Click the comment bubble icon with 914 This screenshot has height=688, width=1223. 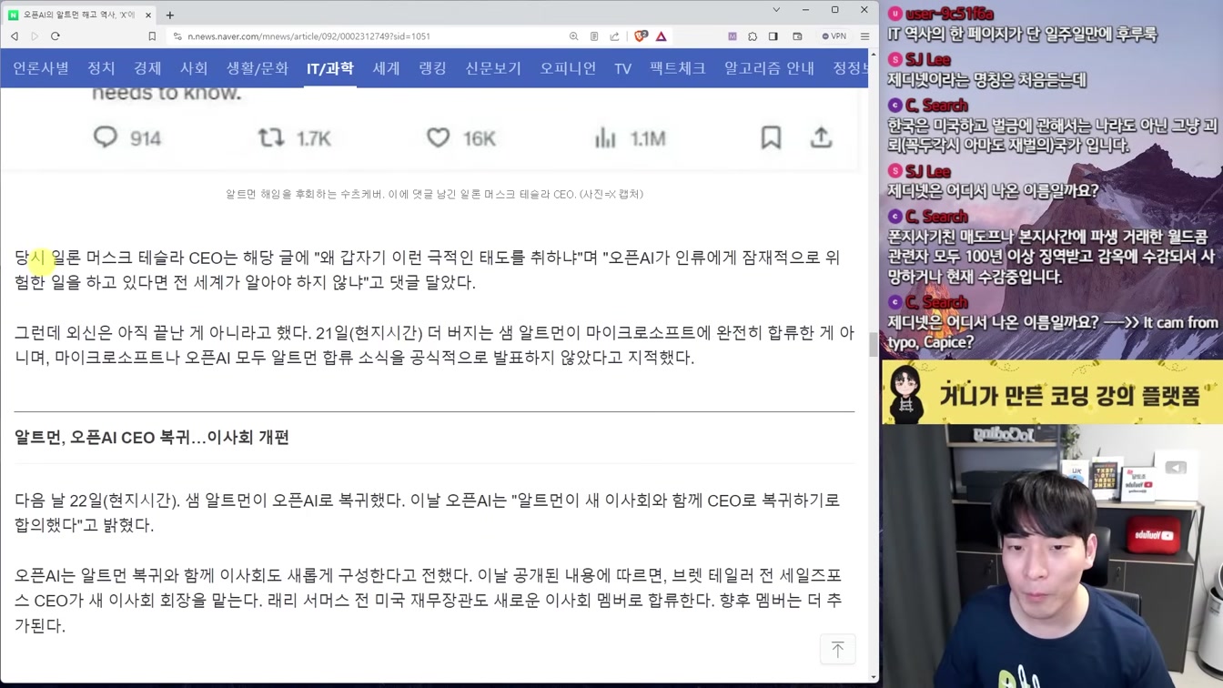(x=106, y=137)
